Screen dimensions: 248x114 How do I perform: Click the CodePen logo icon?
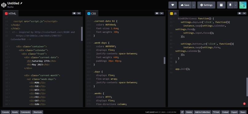click(3, 5)
